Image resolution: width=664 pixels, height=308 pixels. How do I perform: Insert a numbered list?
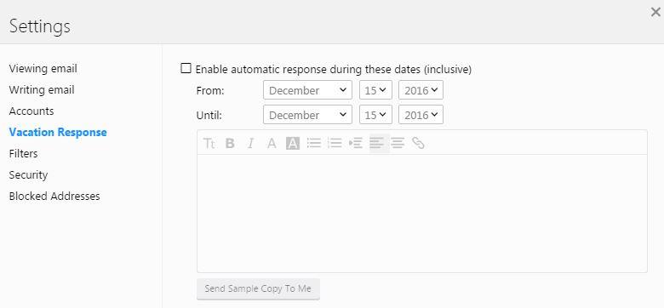pyautogui.click(x=335, y=143)
